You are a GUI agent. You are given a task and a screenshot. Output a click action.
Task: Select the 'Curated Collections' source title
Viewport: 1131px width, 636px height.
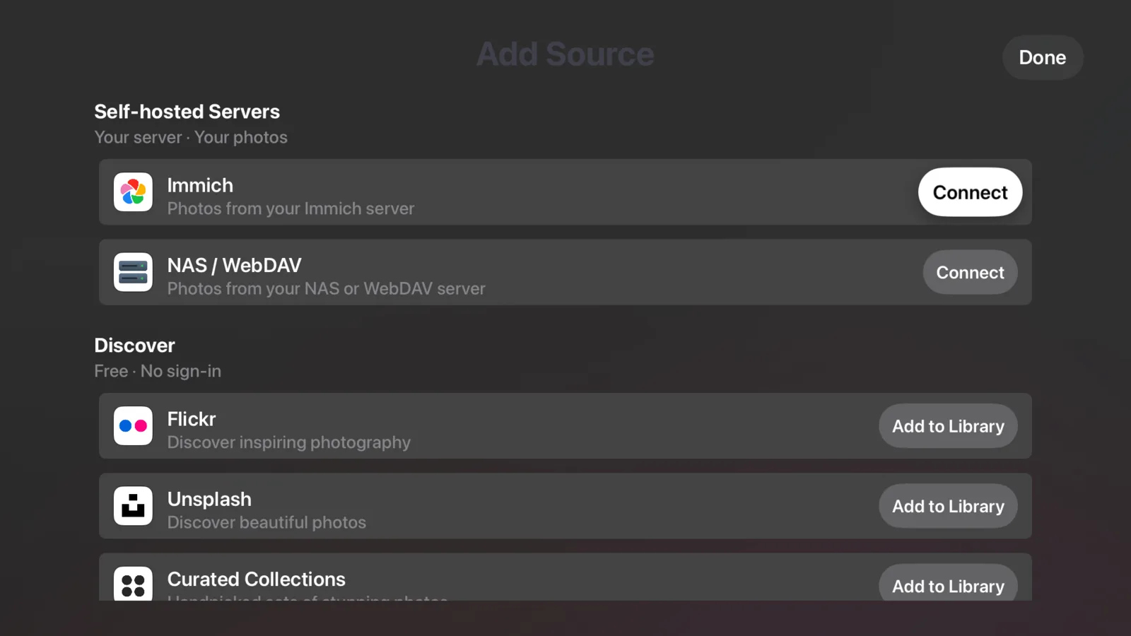tap(257, 579)
